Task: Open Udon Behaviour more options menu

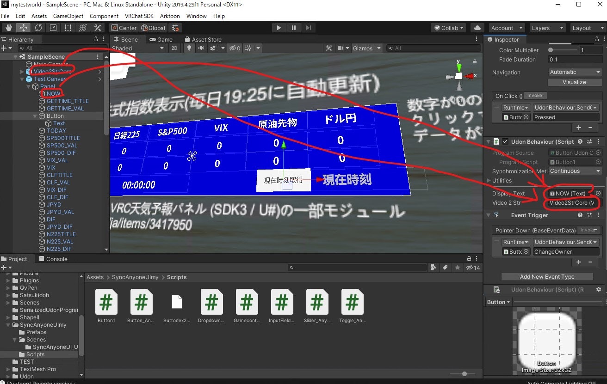Action: click(x=598, y=142)
